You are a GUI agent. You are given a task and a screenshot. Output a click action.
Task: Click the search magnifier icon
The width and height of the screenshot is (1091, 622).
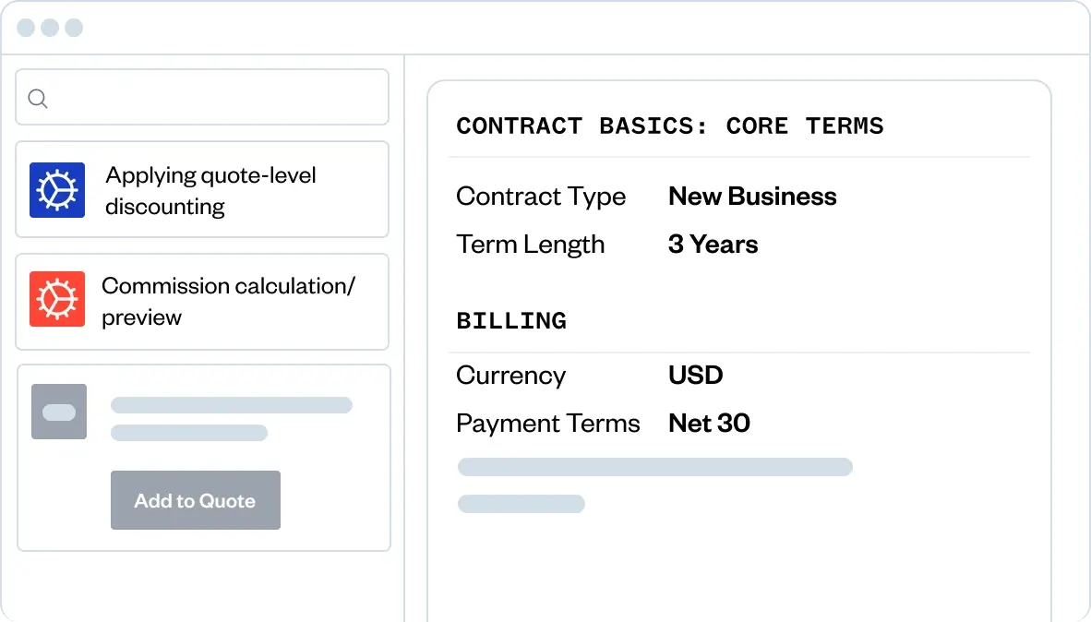tap(38, 99)
